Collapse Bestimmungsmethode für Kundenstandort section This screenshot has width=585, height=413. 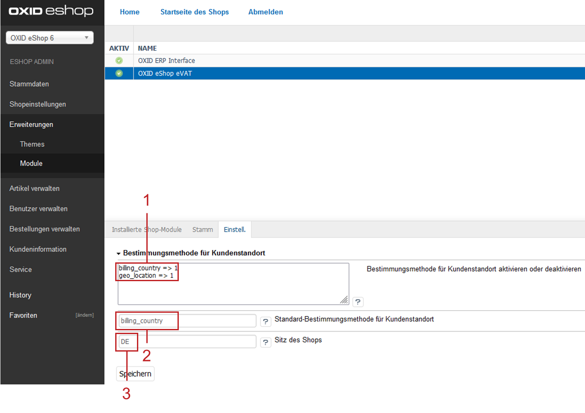pos(119,253)
